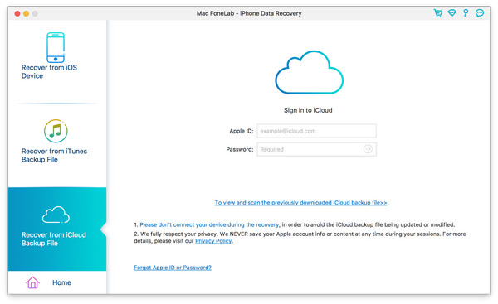The width and height of the screenshot is (498, 304).
Task: Open the shopping cart purchase icon
Action: click(438, 13)
